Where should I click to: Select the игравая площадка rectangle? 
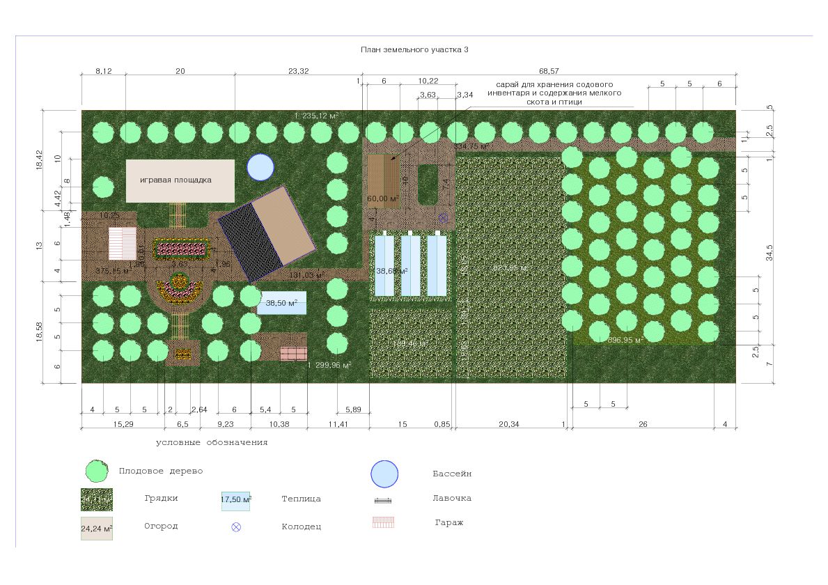click(x=180, y=180)
